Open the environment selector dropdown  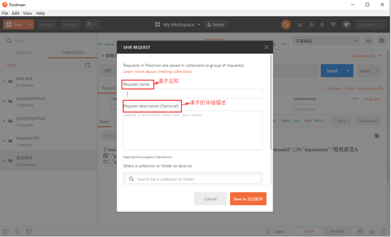point(326,41)
